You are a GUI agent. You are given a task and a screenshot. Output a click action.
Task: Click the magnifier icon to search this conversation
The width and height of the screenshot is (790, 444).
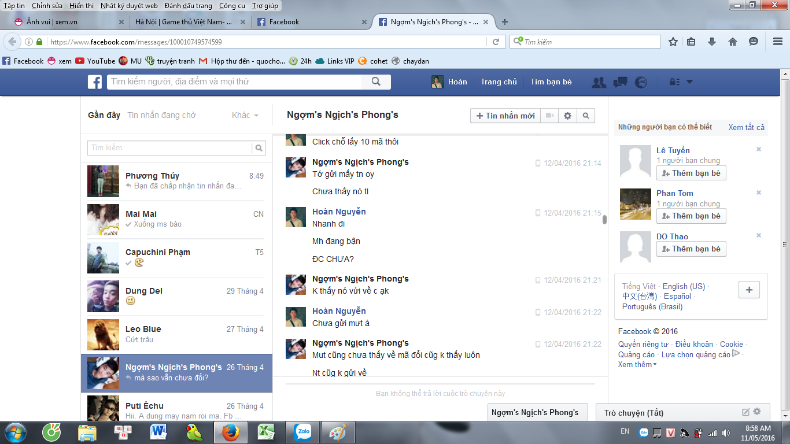point(586,116)
